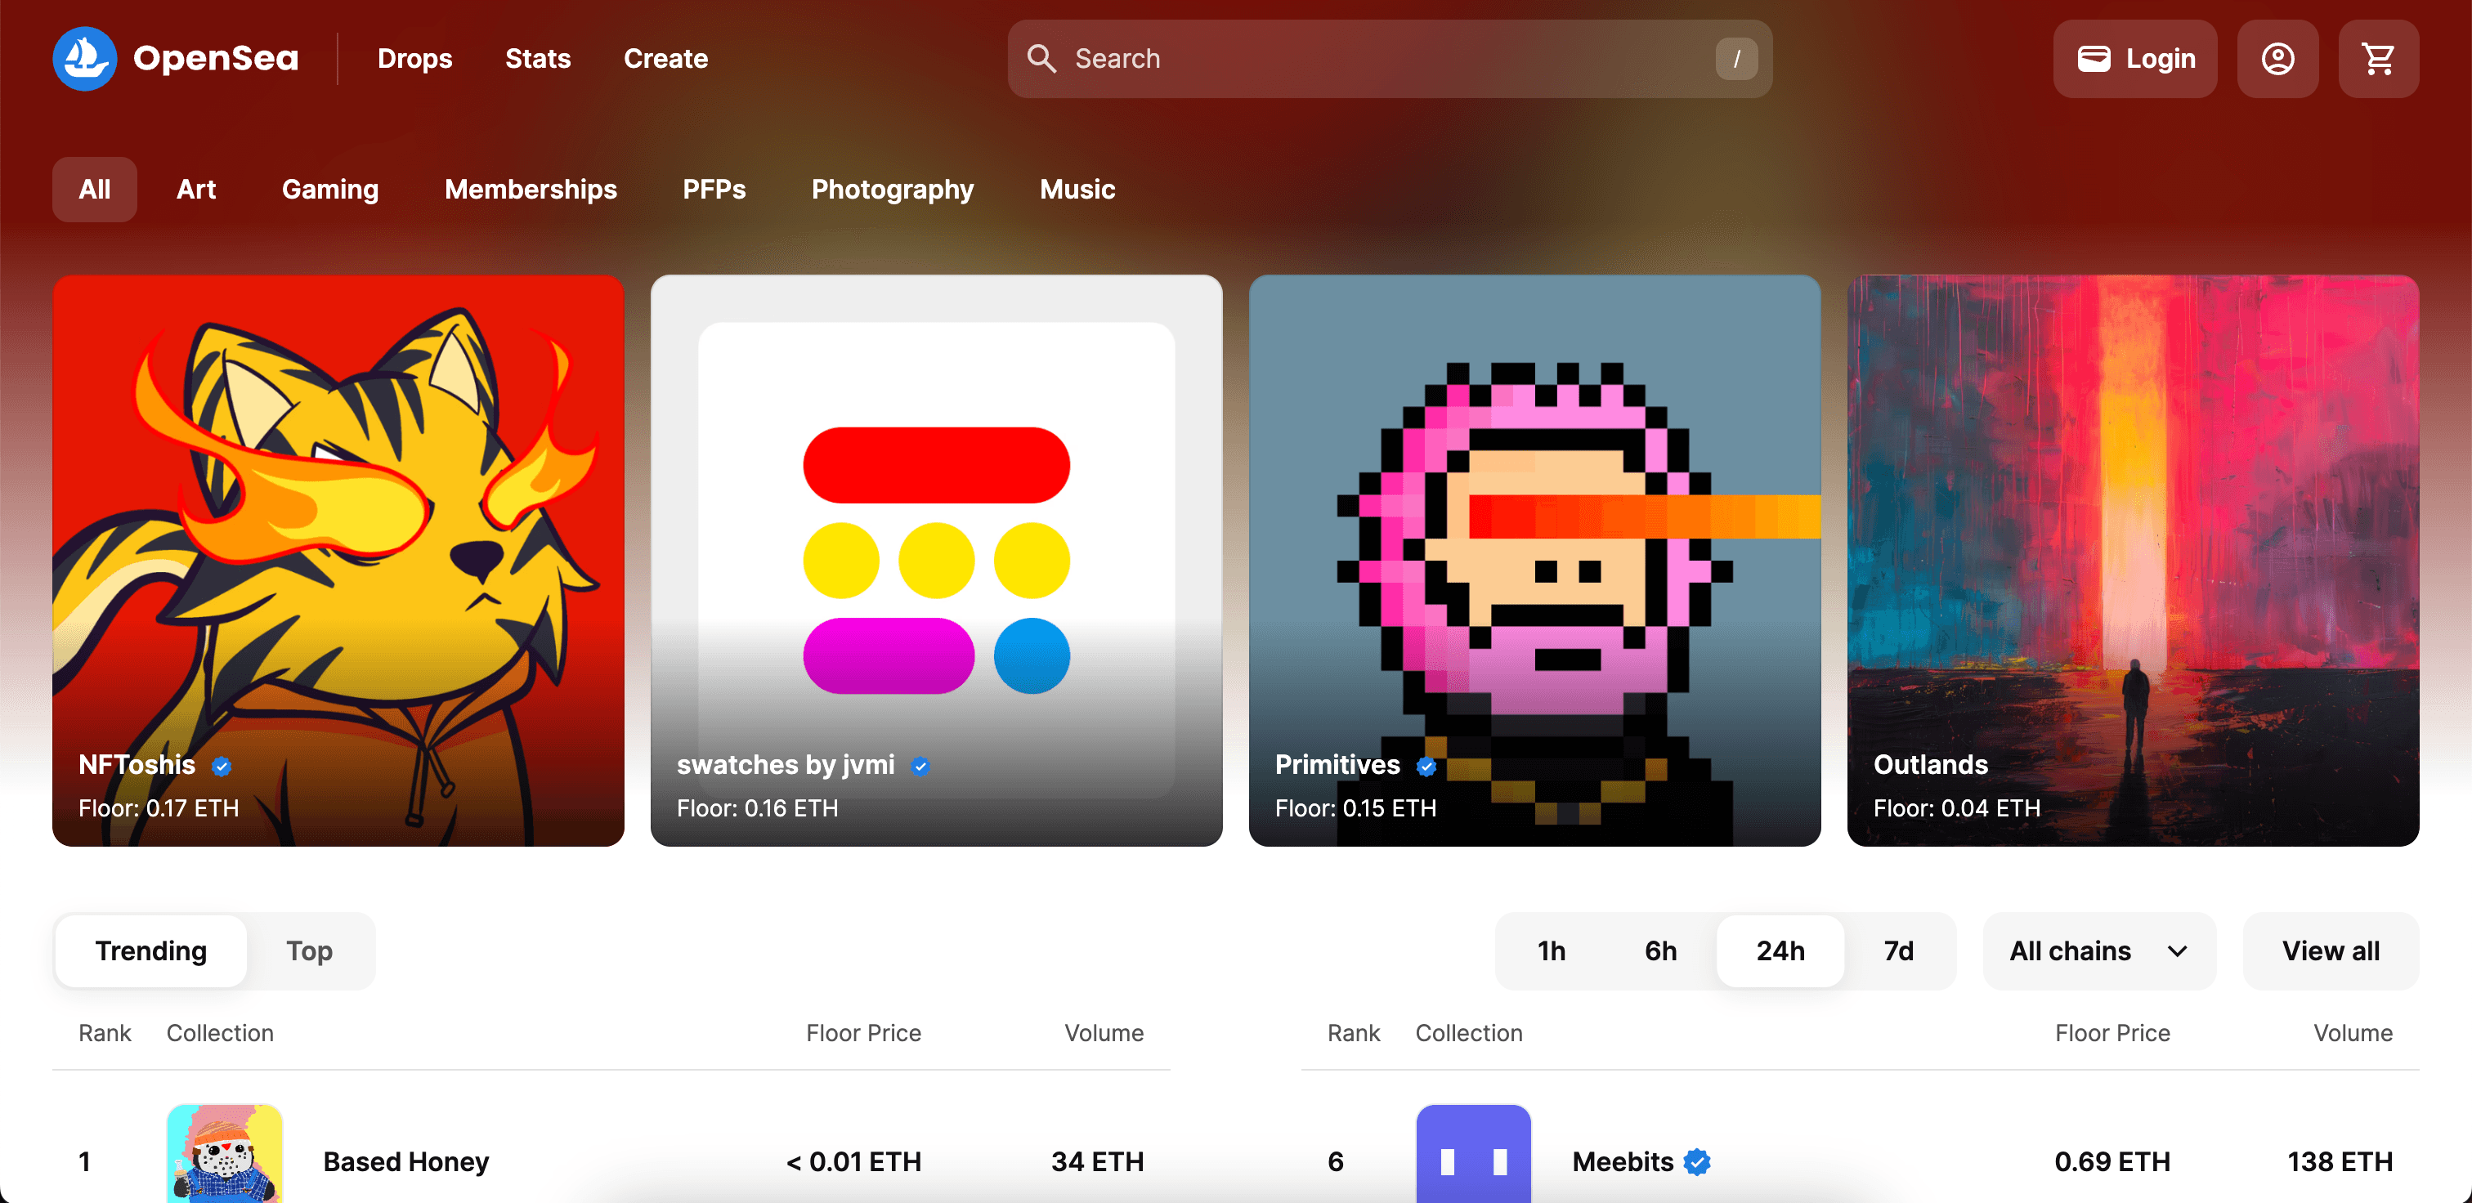Click the verified badge next to Meebits
This screenshot has height=1203, width=2472.
[x=1698, y=1162]
